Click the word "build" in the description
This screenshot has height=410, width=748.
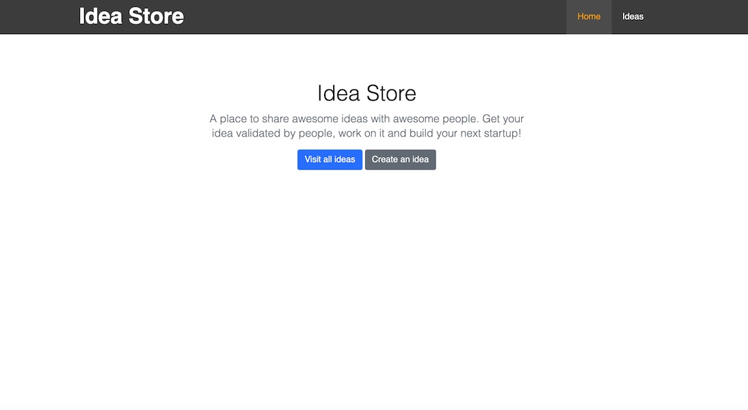[422, 133]
